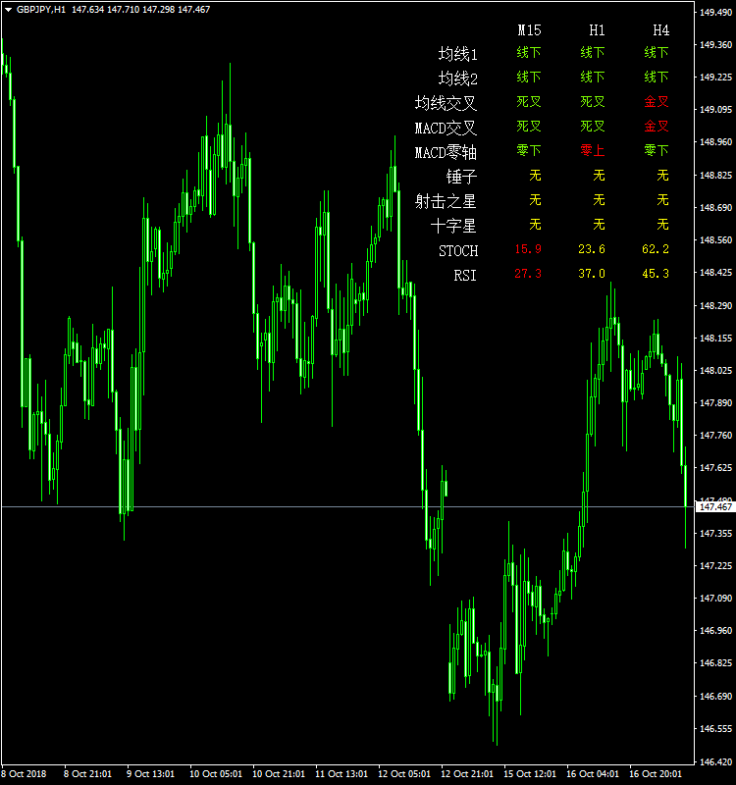
Task: Click the red 金叉 in 均线交叉 row
Action: click(x=657, y=102)
